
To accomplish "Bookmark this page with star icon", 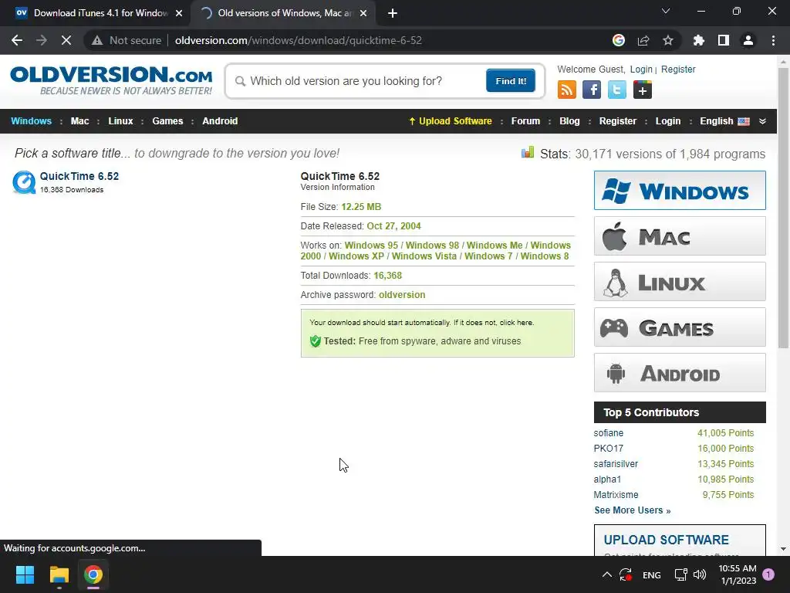I will point(668,40).
